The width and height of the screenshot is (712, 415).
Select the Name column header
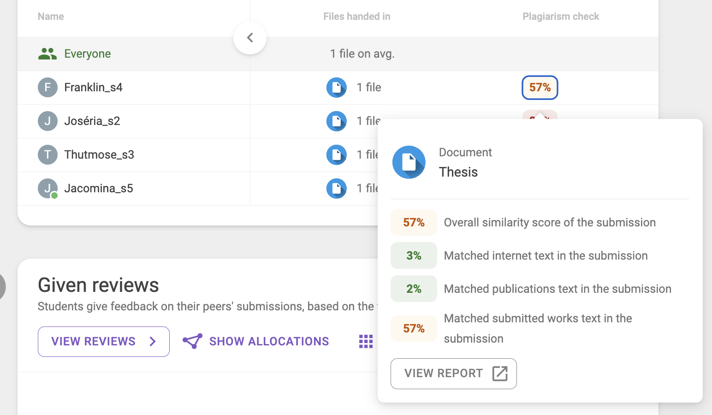(x=51, y=17)
